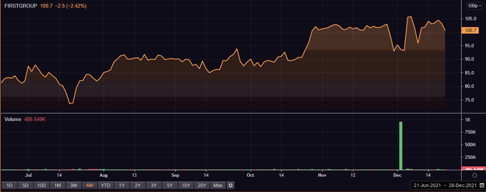Set chart range to 2Y

click(138, 185)
